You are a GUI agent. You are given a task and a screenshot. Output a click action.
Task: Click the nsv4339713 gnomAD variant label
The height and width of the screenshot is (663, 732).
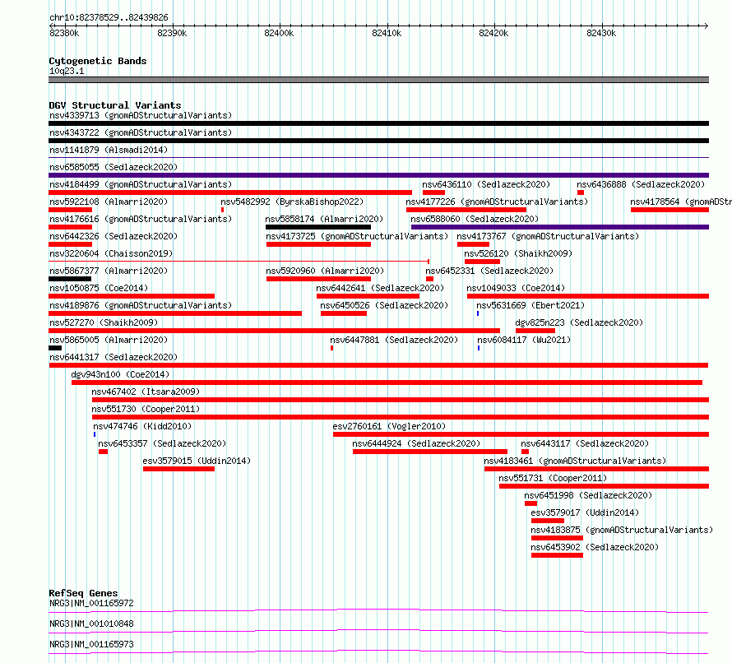pos(141,115)
